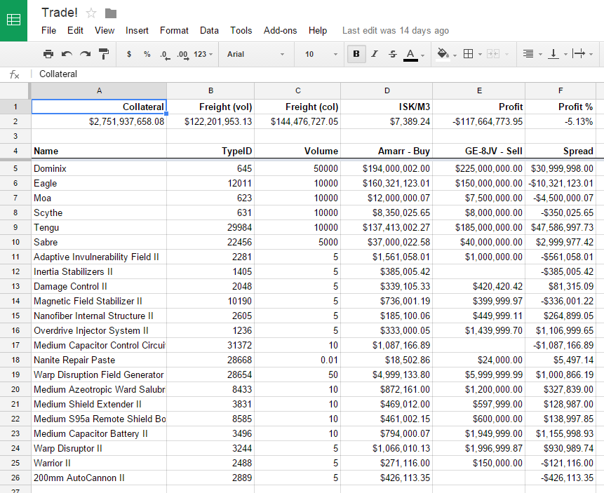Image resolution: width=604 pixels, height=493 pixels.
Task: Click 'Last edit was 14 days ago' link
Action: click(395, 30)
